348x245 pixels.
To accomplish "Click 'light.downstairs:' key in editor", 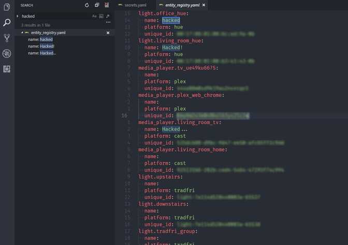I will tap(163, 204).
